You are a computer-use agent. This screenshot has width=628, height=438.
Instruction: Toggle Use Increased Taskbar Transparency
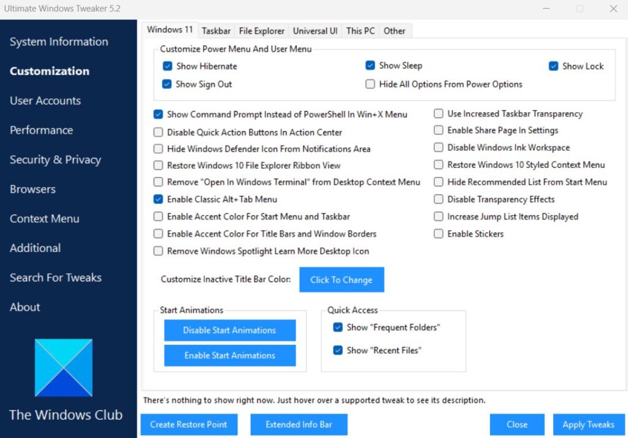coord(438,113)
